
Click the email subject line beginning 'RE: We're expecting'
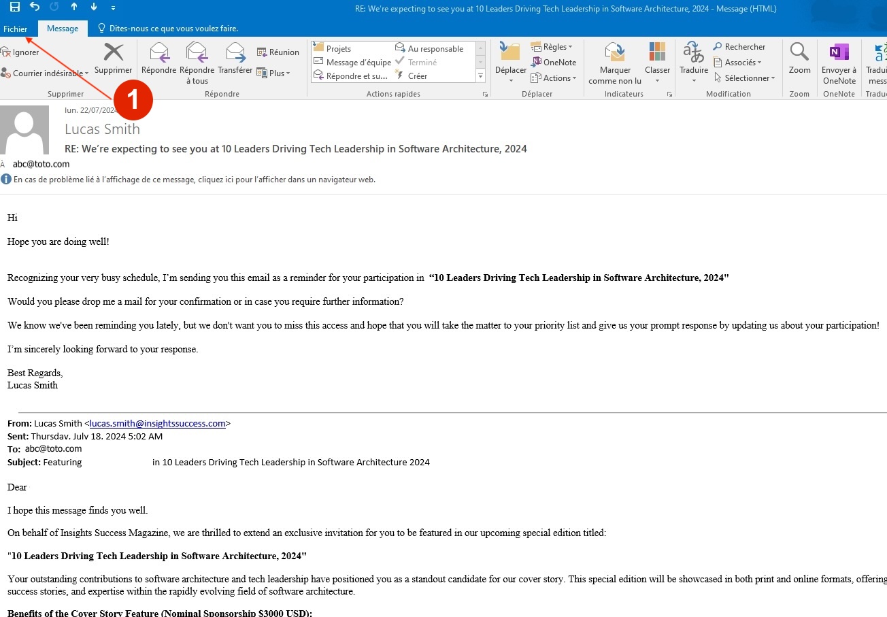(x=296, y=148)
